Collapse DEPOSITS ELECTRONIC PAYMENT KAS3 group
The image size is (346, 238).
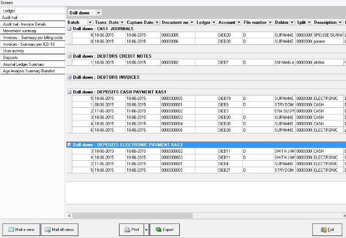[x=69, y=145]
